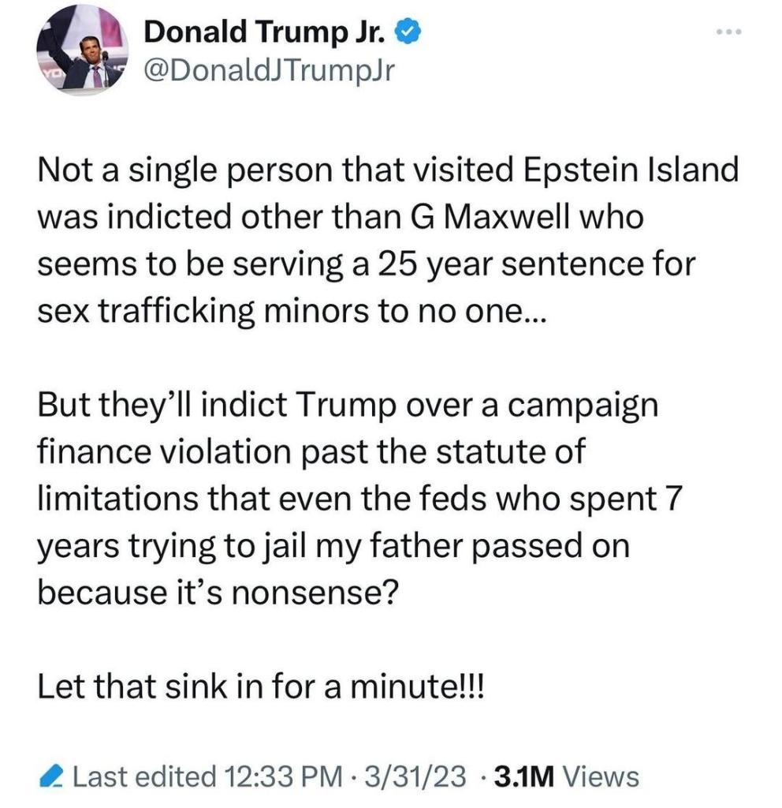Open the profile avatar photo
Viewport: 782px width, 808px height.
(82, 54)
